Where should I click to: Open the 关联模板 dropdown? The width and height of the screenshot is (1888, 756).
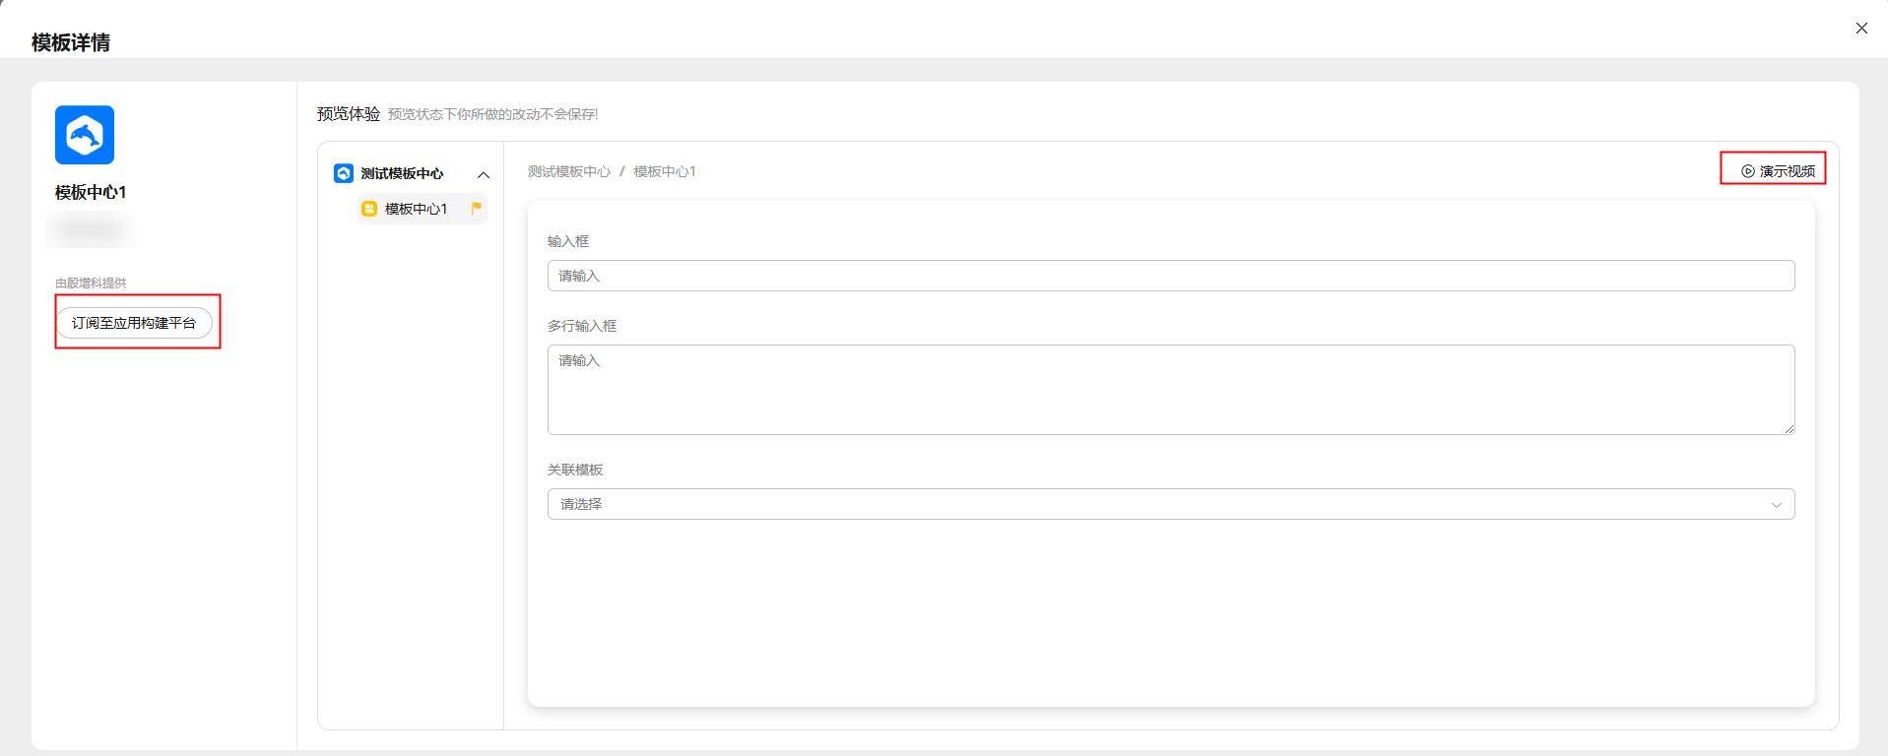[x=1171, y=504]
